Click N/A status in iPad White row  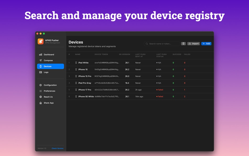click(159, 63)
